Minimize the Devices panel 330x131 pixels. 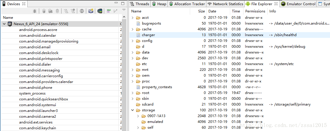[x=116, y=3]
